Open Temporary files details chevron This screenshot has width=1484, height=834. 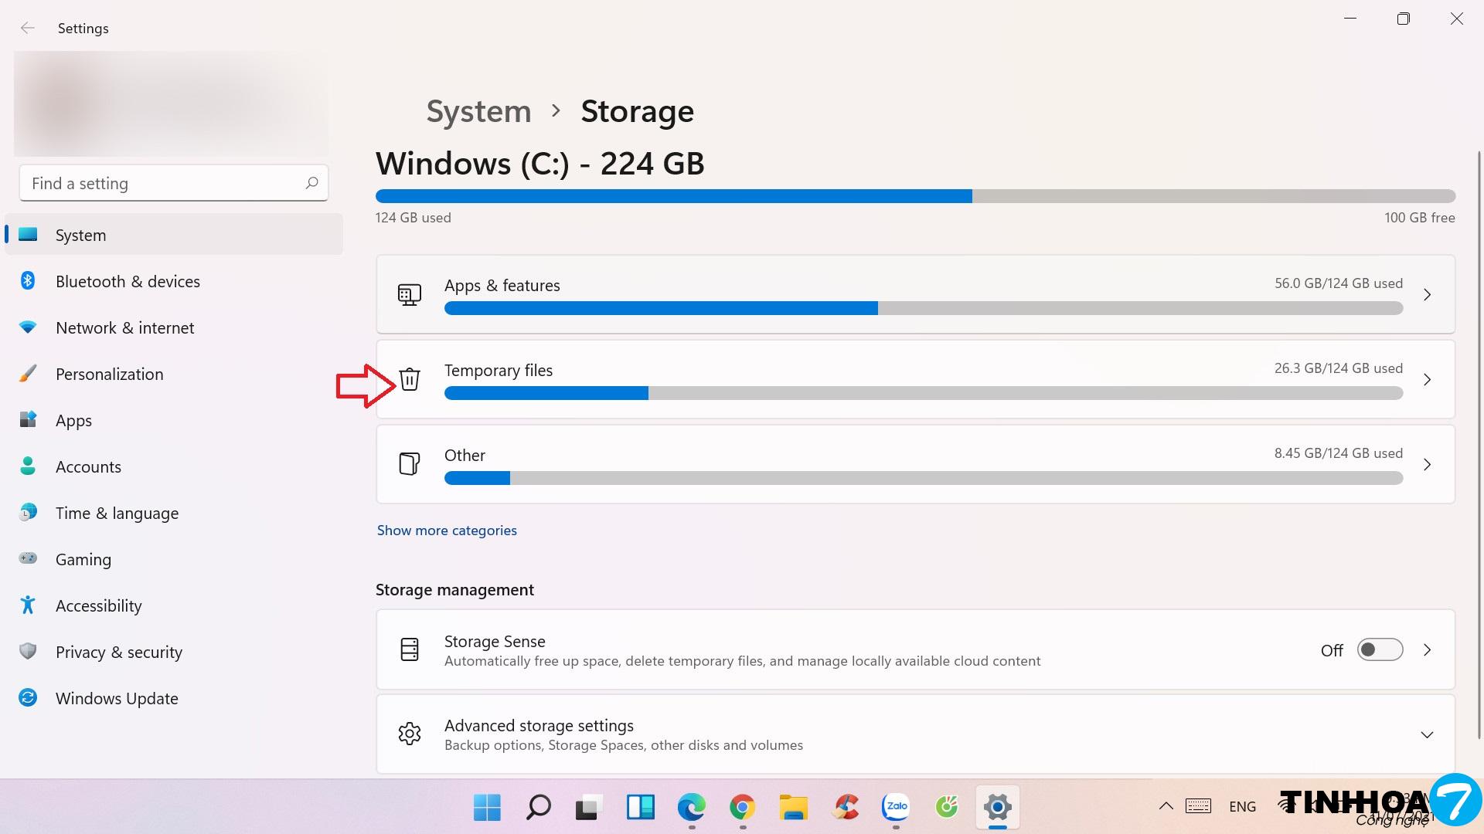pos(1427,379)
